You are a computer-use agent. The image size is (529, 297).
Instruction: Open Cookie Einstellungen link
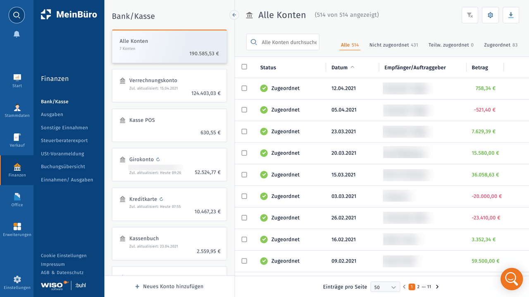click(64, 256)
